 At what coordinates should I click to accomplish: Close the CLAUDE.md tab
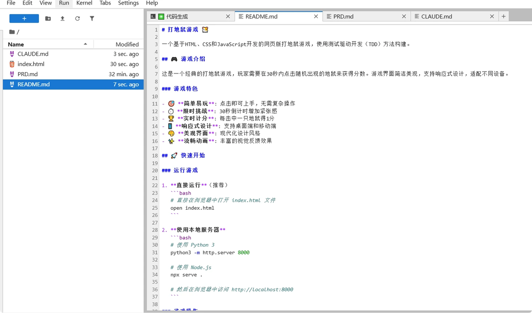(x=492, y=16)
